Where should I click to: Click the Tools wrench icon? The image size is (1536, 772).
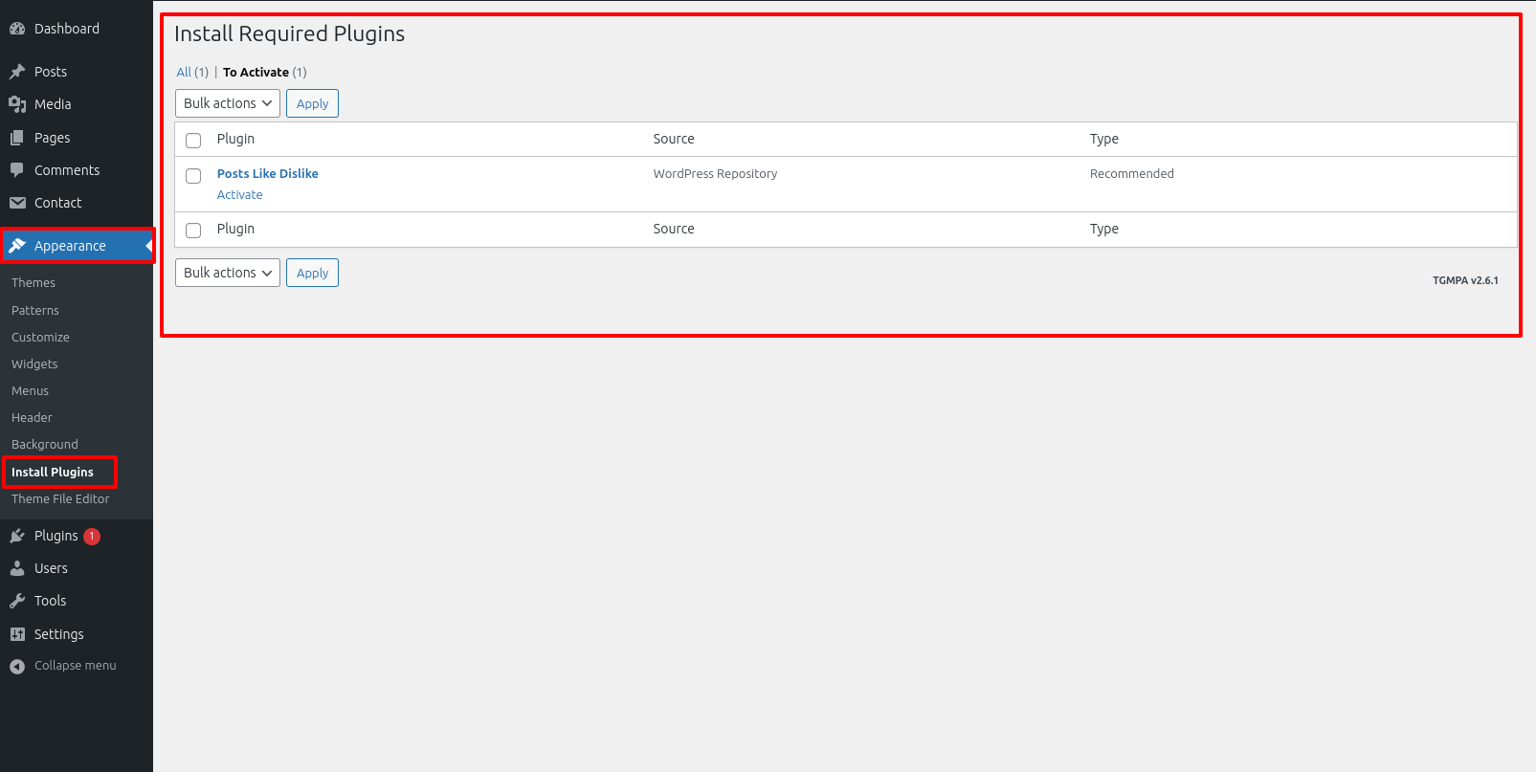pyautogui.click(x=17, y=601)
